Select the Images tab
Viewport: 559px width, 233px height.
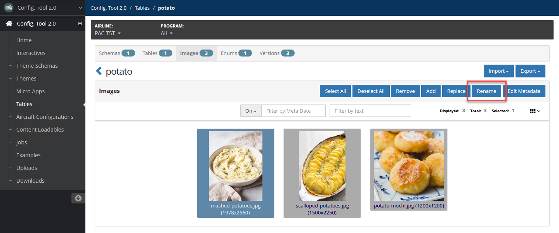pyautogui.click(x=196, y=53)
